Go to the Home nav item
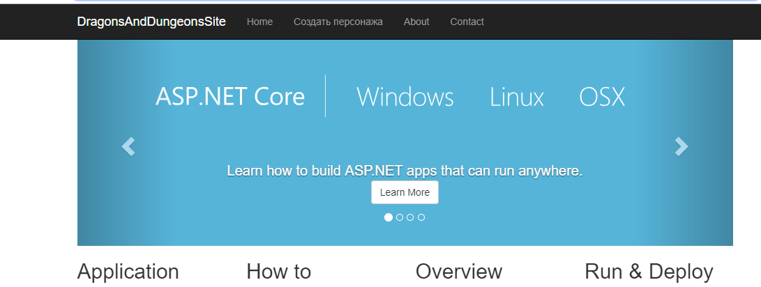 [x=259, y=22]
